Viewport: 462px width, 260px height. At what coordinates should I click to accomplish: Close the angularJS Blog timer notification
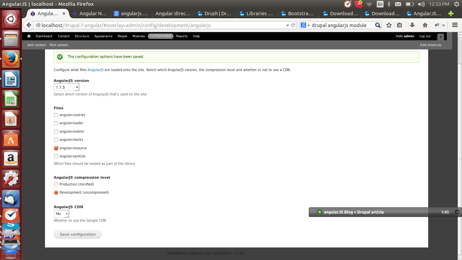(457, 212)
